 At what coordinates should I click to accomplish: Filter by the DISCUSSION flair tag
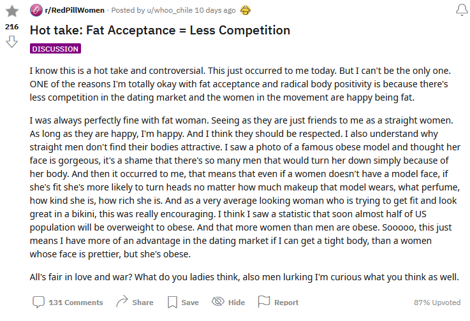click(55, 48)
